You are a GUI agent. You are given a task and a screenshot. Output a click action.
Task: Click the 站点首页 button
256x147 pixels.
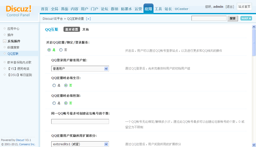pyautogui.click(x=244, y=6)
